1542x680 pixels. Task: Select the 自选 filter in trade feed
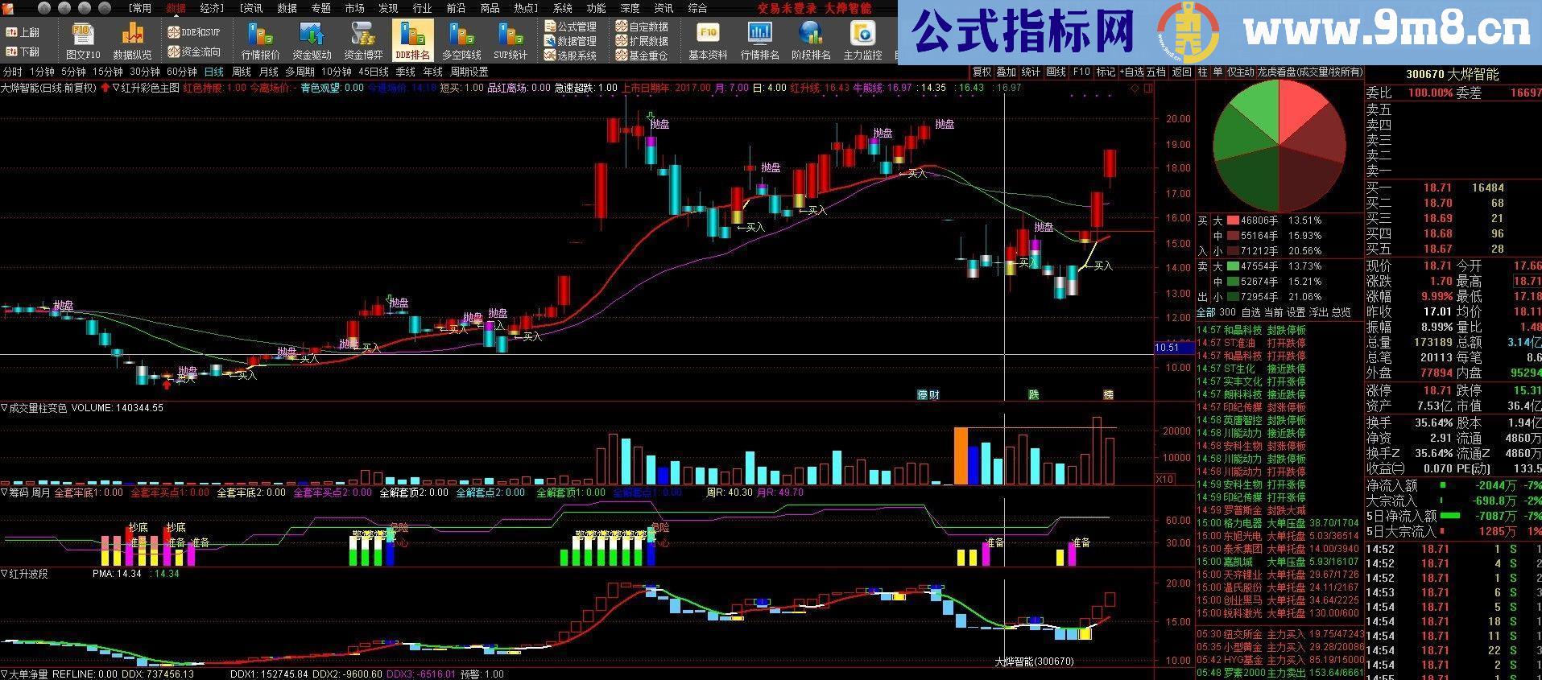coord(1251,312)
